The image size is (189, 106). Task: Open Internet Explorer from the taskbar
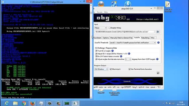pos(7,103)
